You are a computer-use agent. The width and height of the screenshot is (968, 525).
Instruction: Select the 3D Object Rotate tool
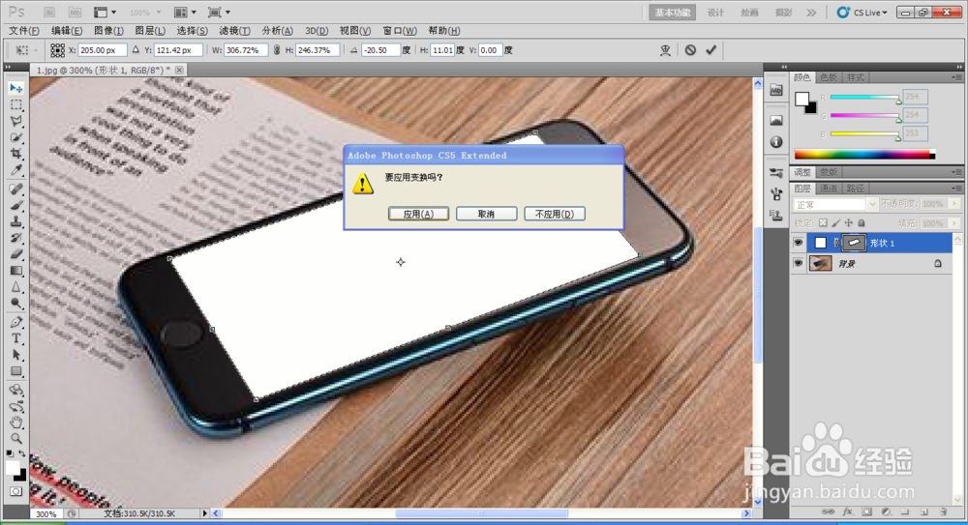coord(16,390)
